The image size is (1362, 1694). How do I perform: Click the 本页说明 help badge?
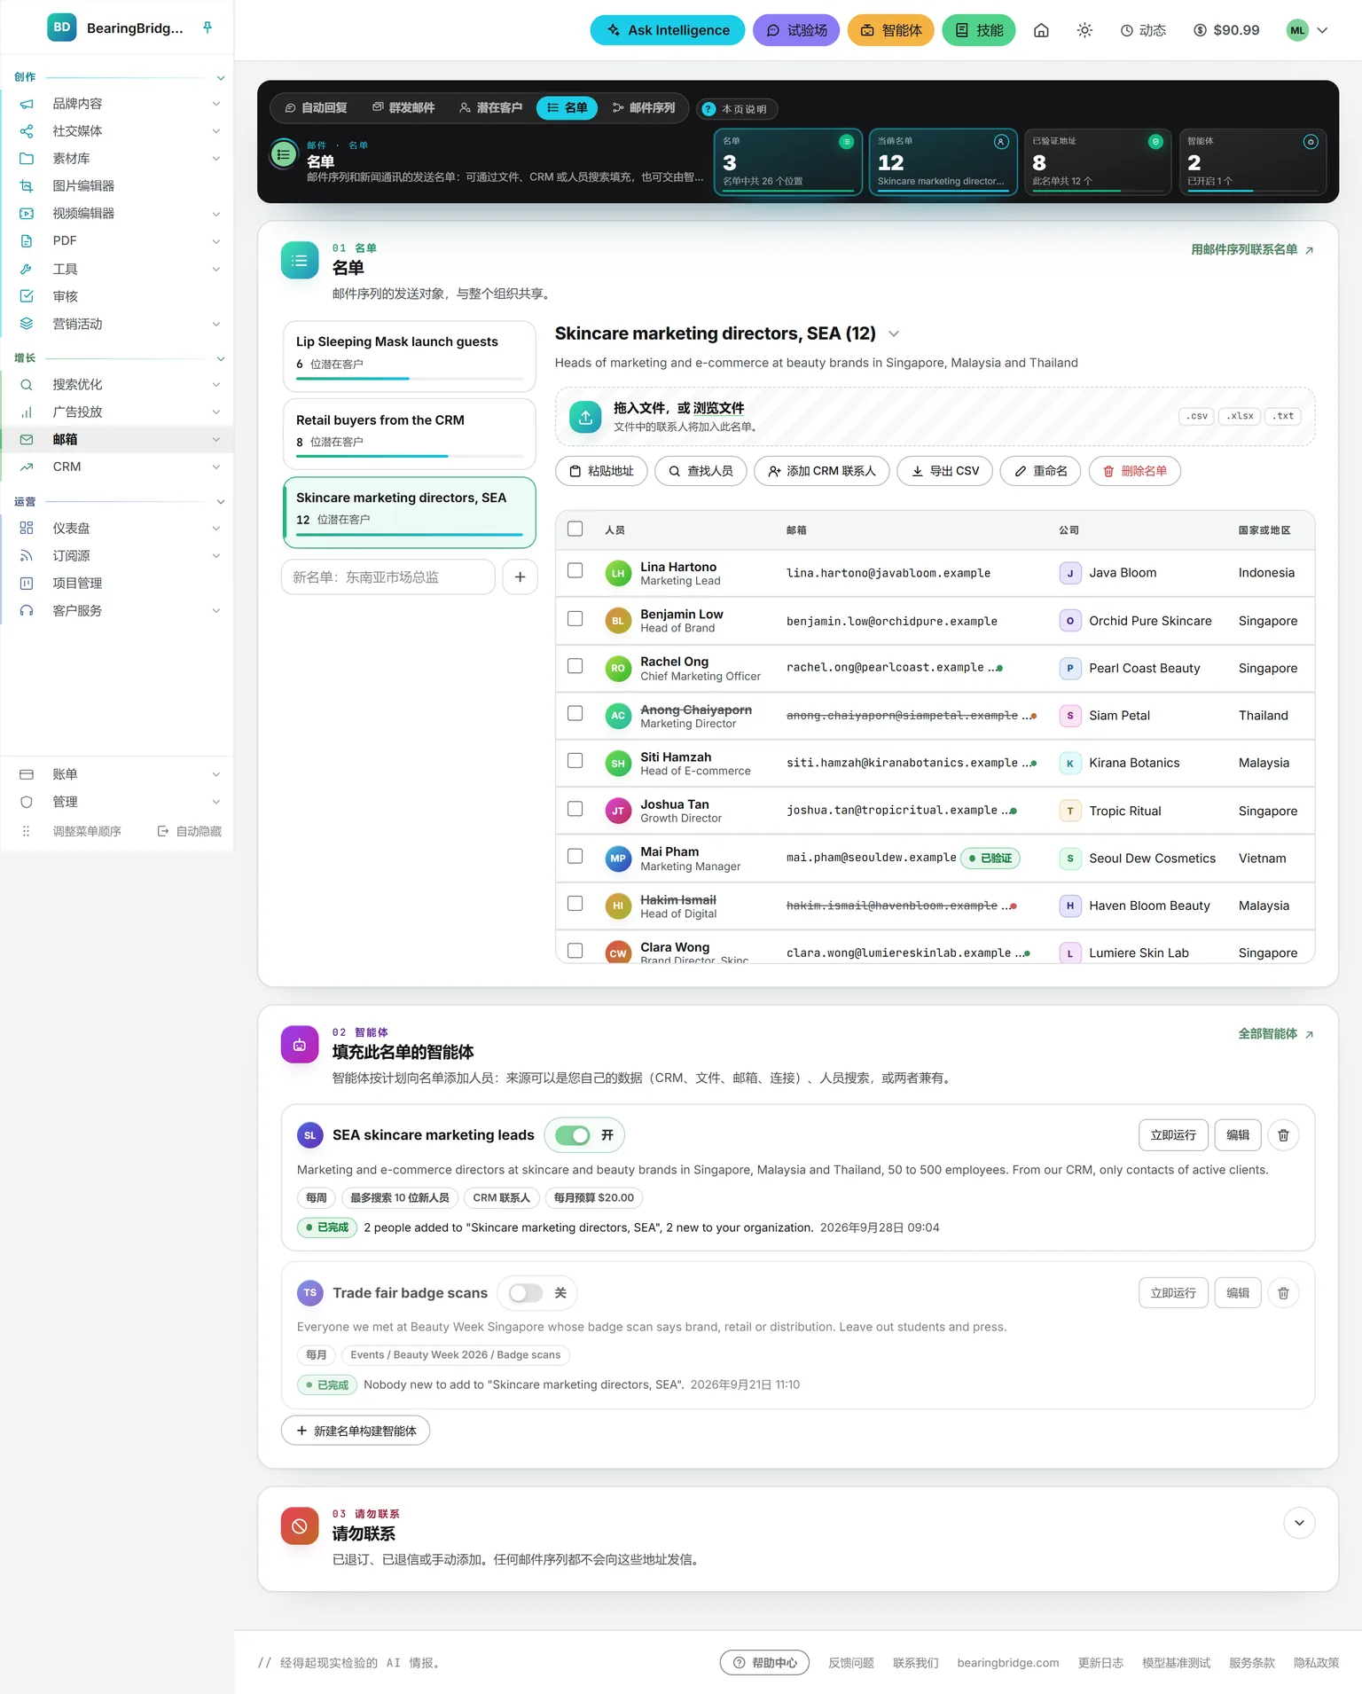(x=735, y=109)
